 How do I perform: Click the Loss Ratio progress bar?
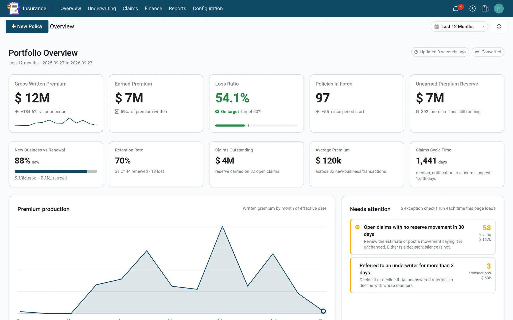point(256,125)
